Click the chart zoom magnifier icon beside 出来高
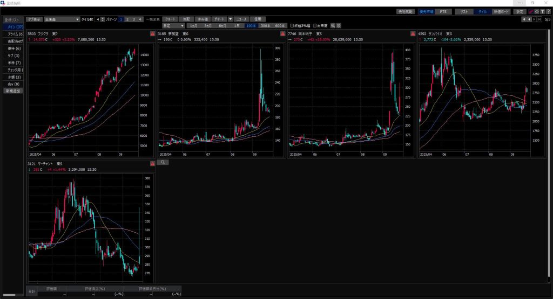 [x=333, y=25]
